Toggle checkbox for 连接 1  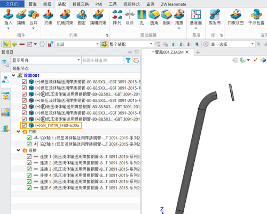tap(29, 156)
